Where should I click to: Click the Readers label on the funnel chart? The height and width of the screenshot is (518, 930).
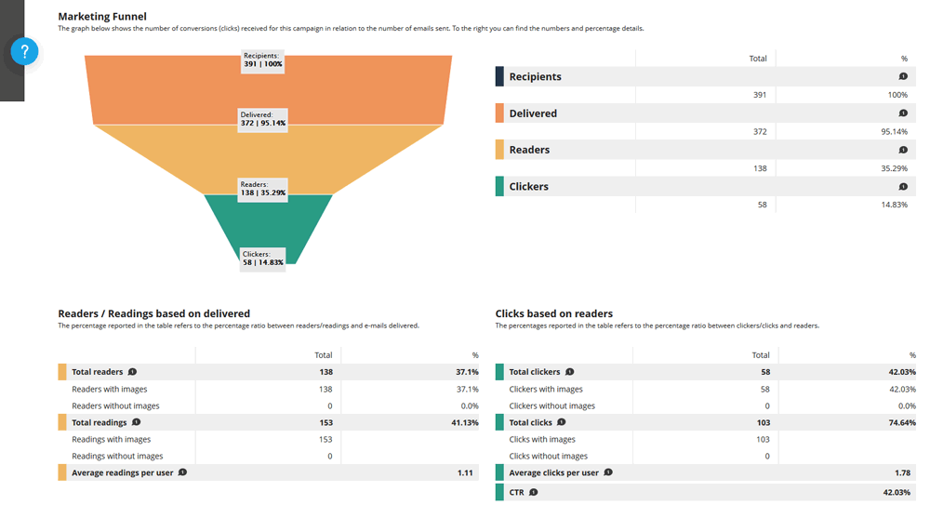click(262, 189)
